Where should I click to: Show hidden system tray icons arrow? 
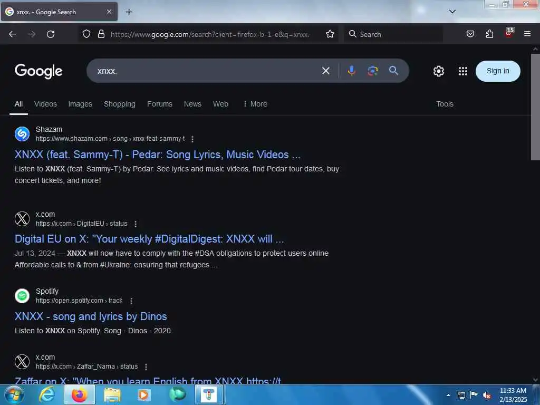[448, 396]
